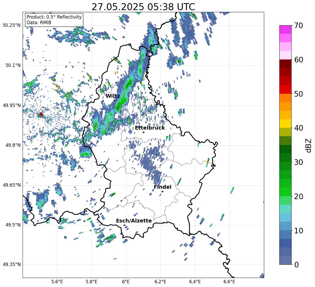Click the 50.25°N latitude label
This screenshot has width=315, height=287.
pyautogui.click(x=12, y=25)
